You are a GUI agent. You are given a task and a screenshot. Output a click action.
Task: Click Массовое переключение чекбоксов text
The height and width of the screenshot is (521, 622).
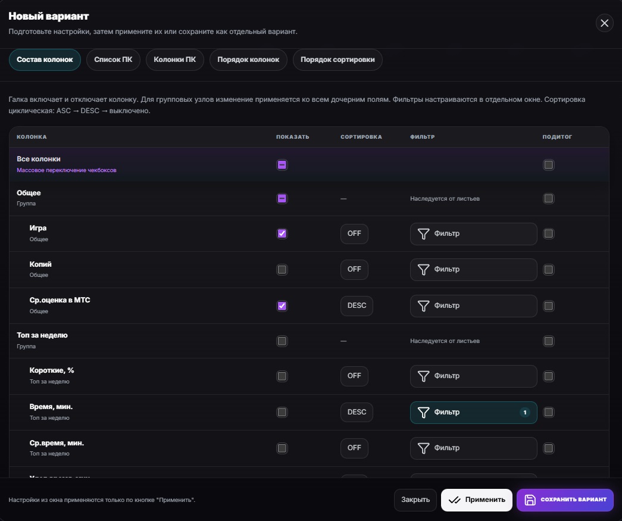[67, 170]
